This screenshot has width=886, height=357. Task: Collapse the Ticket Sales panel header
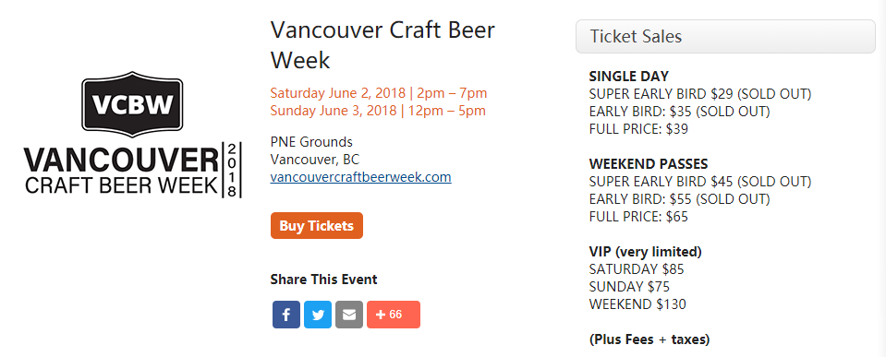(725, 37)
